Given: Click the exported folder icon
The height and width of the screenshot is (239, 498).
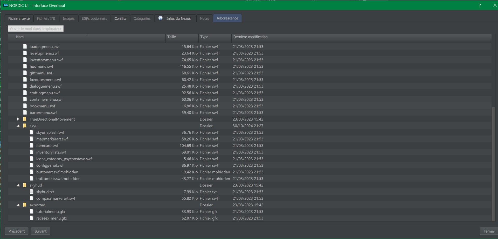Looking at the screenshot, I should tap(25, 205).
